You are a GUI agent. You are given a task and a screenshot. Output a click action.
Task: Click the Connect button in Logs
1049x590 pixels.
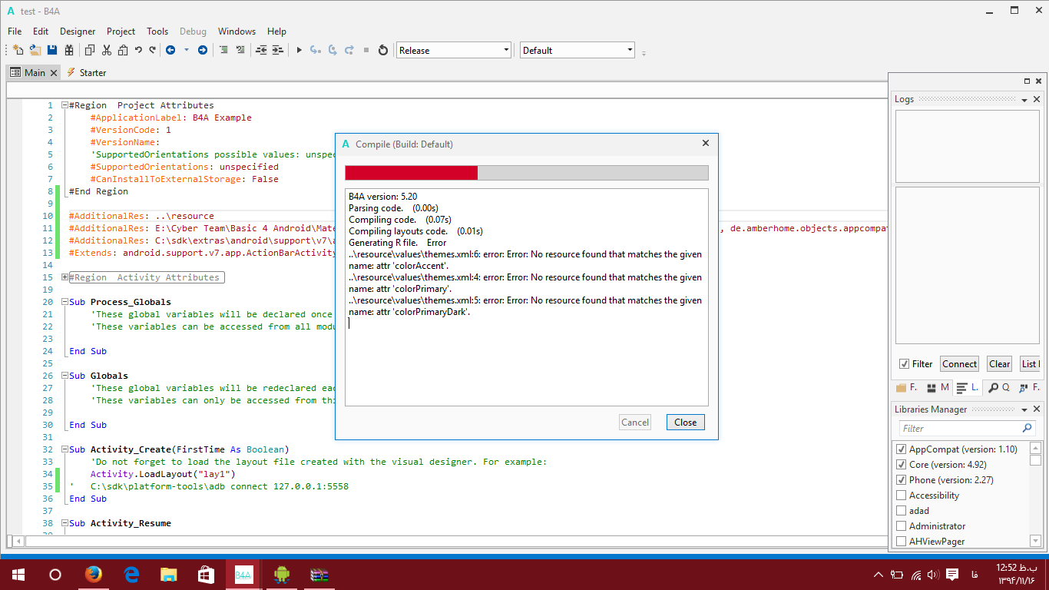click(959, 364)
